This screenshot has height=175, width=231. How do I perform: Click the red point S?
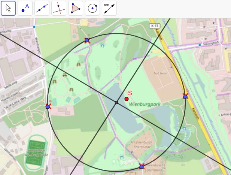(x=127, y=99)
